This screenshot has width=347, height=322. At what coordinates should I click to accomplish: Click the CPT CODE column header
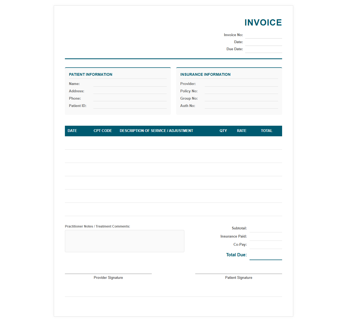[103, 131]
